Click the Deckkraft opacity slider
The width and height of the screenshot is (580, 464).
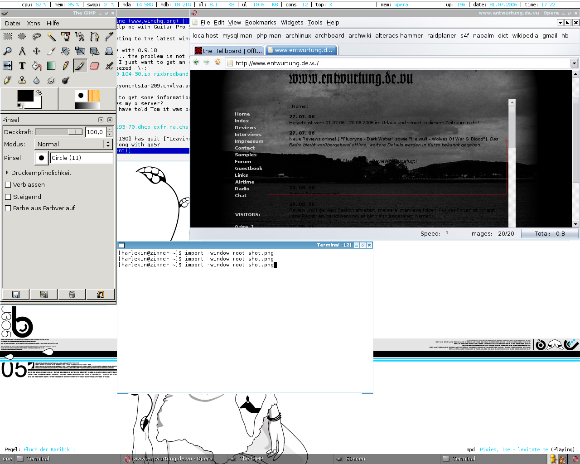(59, 132)
